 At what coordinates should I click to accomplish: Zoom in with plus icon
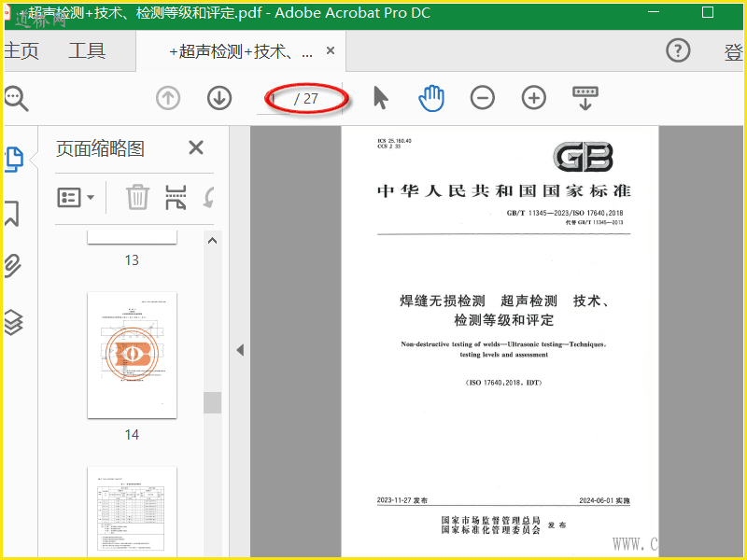[x=533, y=98]
